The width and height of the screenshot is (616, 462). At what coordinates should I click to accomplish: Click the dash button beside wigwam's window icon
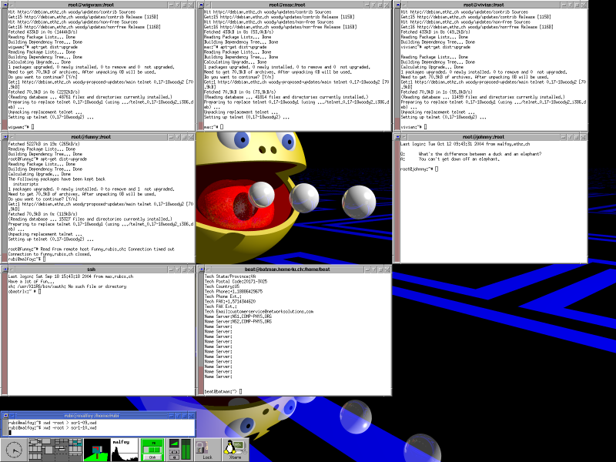pos(12,5)
